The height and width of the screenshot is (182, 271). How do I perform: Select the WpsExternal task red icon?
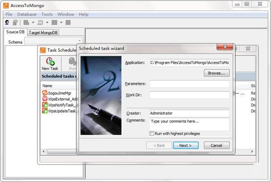pos(45,99)
